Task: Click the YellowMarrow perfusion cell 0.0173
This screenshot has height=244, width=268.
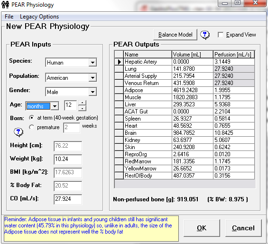Action: 234,169
